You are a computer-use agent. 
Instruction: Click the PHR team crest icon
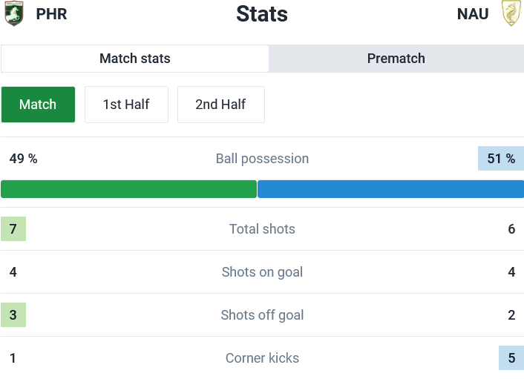tap(13, 14)
